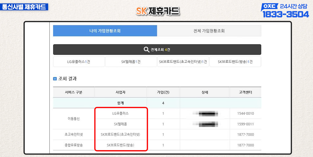The image size is (313, 157).
Task: Click SK텔레콤 in the 사업자 table column
Action: click(120, 124)
